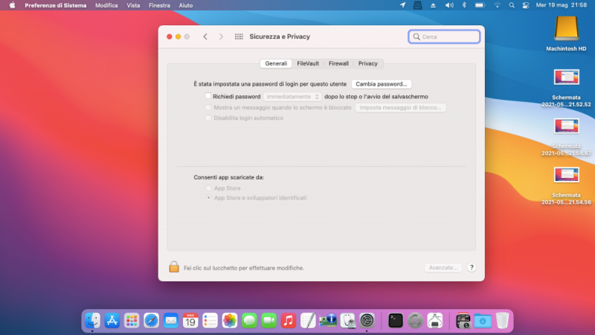Select the App Store radio button
Viewport: 595px width, 335px height.
pyautogui.click(x=208, y=188)
